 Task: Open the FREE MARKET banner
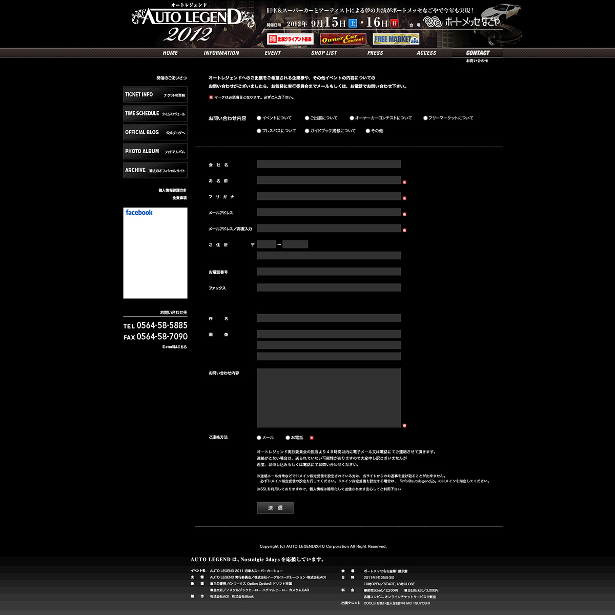[396, 39]
